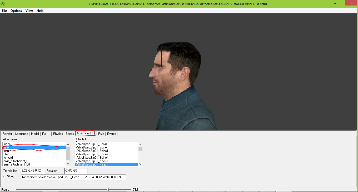This screenshot has width=358, height=192.
Task: Click the Frame value 79.8
Action: tap(136, 189)
